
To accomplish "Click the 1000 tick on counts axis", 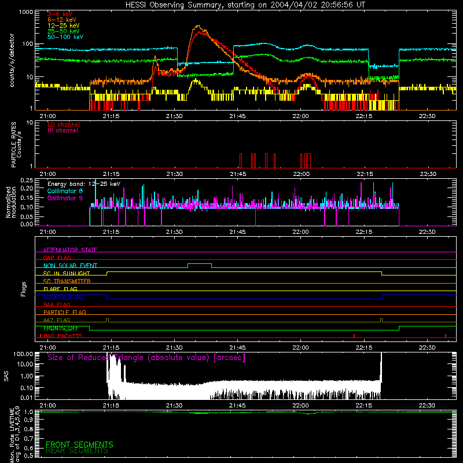I will tap(25, 12).
